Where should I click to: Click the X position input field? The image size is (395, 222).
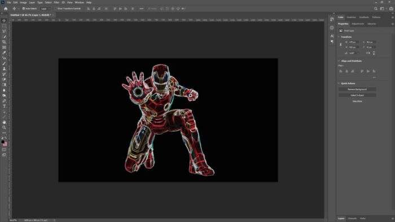pyautogui.click(x=371, y=42)
